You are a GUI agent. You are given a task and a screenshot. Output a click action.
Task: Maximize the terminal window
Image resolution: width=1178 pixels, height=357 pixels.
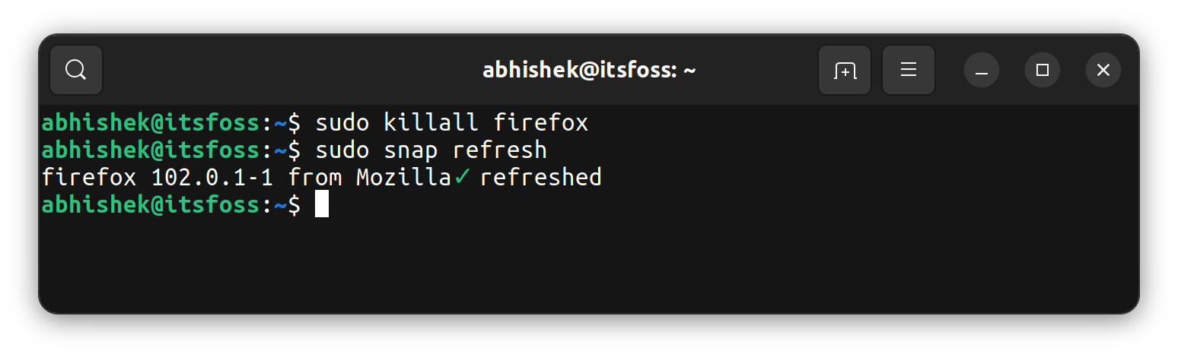point(1043,71)
